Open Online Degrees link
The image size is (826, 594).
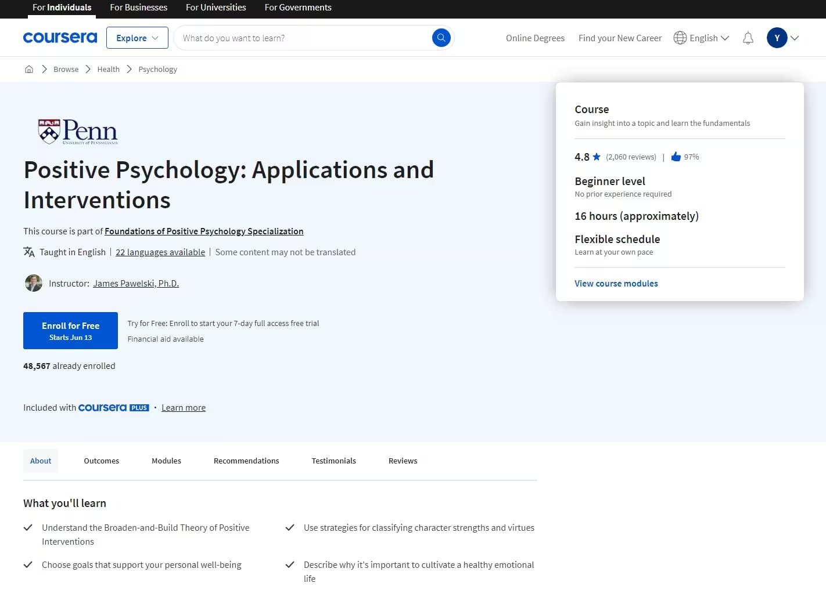click(x=535, y=38)
